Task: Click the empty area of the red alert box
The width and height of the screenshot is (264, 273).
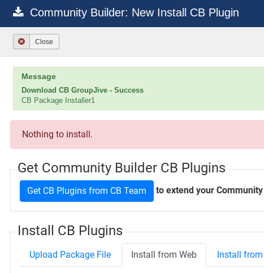Action: (x=179, y=135)
